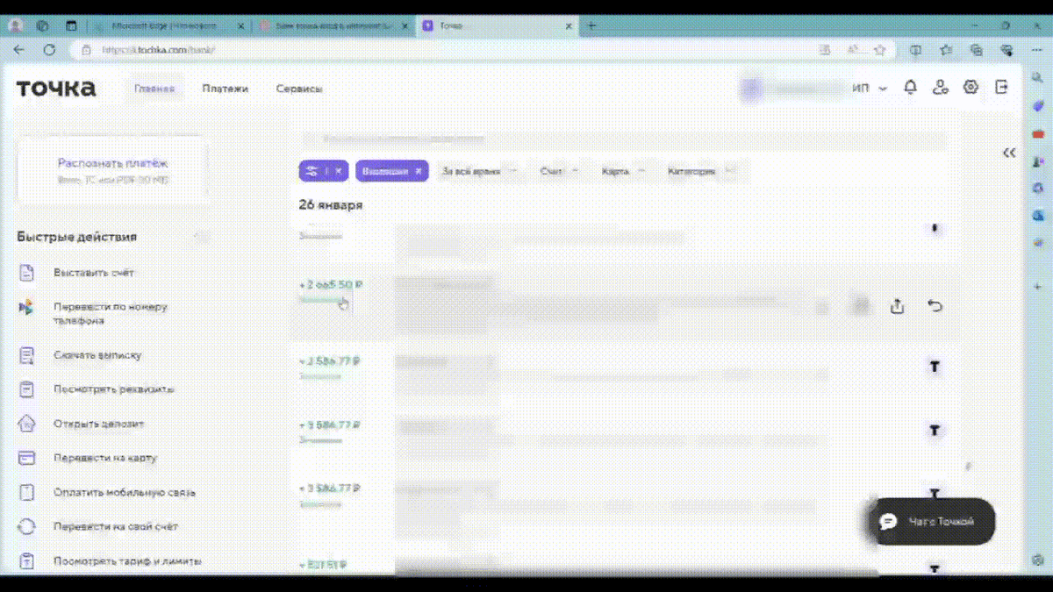Screen dimensions: 1053x592
Task: Click the Выставить счёт document icon
Action: point(26,273)
